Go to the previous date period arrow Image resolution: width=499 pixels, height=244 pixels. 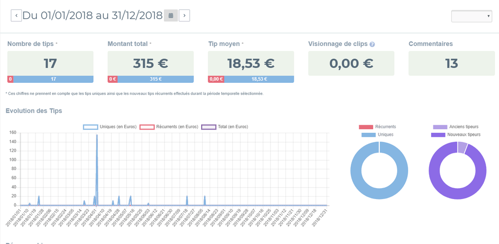point(16,15)
